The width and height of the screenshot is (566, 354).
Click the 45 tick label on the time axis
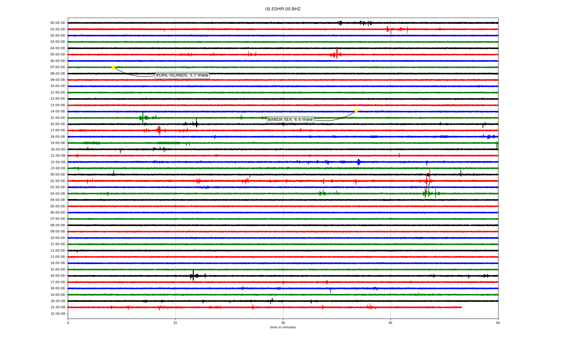click(390, 323)
